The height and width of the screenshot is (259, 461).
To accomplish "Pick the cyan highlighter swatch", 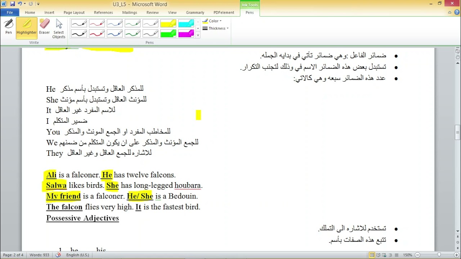I will point(186,24).
